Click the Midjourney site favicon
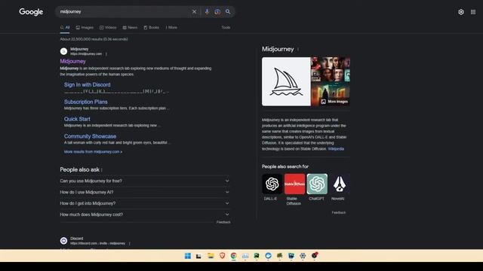 pyautogui.click(x=63, y=51)
